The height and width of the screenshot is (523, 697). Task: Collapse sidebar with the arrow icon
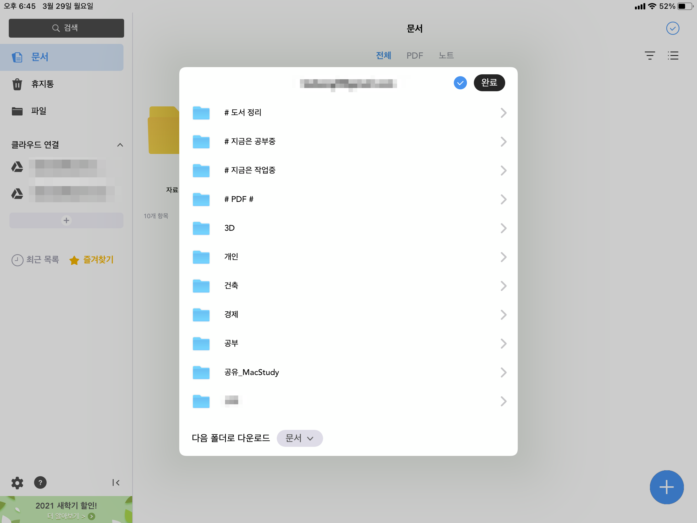pos(116,483)
